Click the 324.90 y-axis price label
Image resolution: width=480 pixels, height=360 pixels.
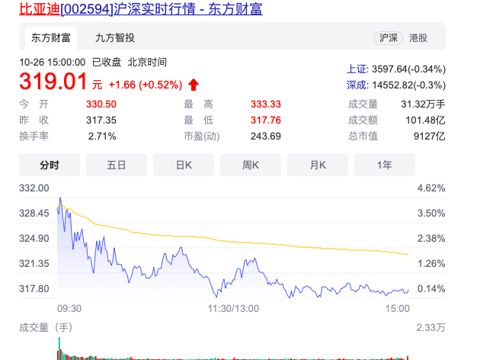click(x=34, y=238)
